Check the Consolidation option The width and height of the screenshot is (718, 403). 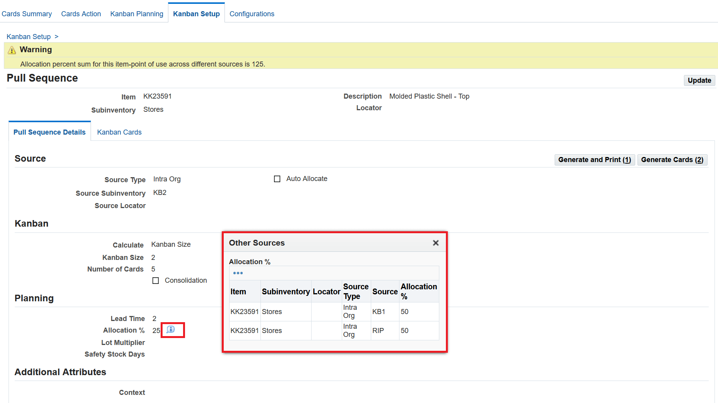click(x=156, y=280)
